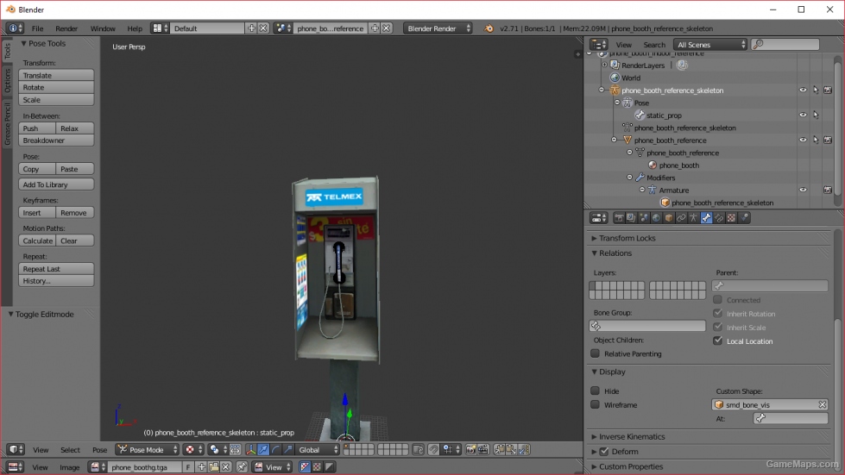Open the Render menu
The height and width of the screenshot is (475, 845).
(x=66, y=28)
